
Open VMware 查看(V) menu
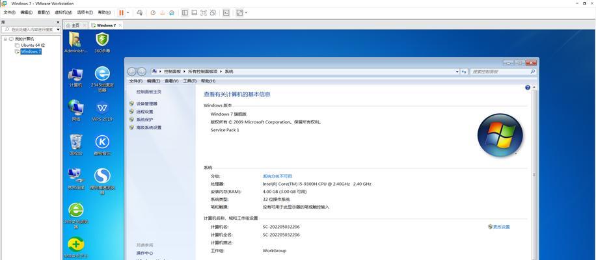point(44,12)
